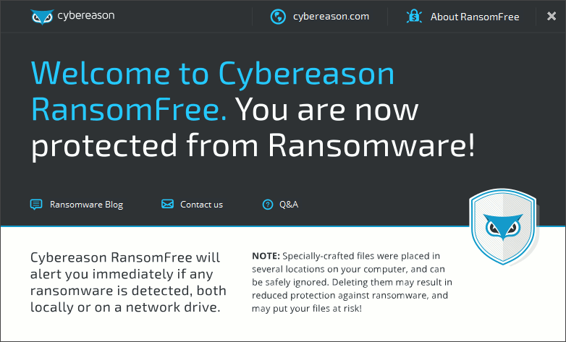Click the globe icon in header
566x342 pixels.
pos(278,16)
